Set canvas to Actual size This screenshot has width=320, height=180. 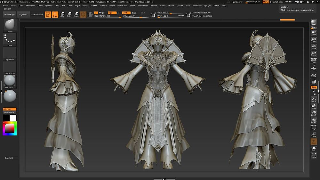(314, 47)
